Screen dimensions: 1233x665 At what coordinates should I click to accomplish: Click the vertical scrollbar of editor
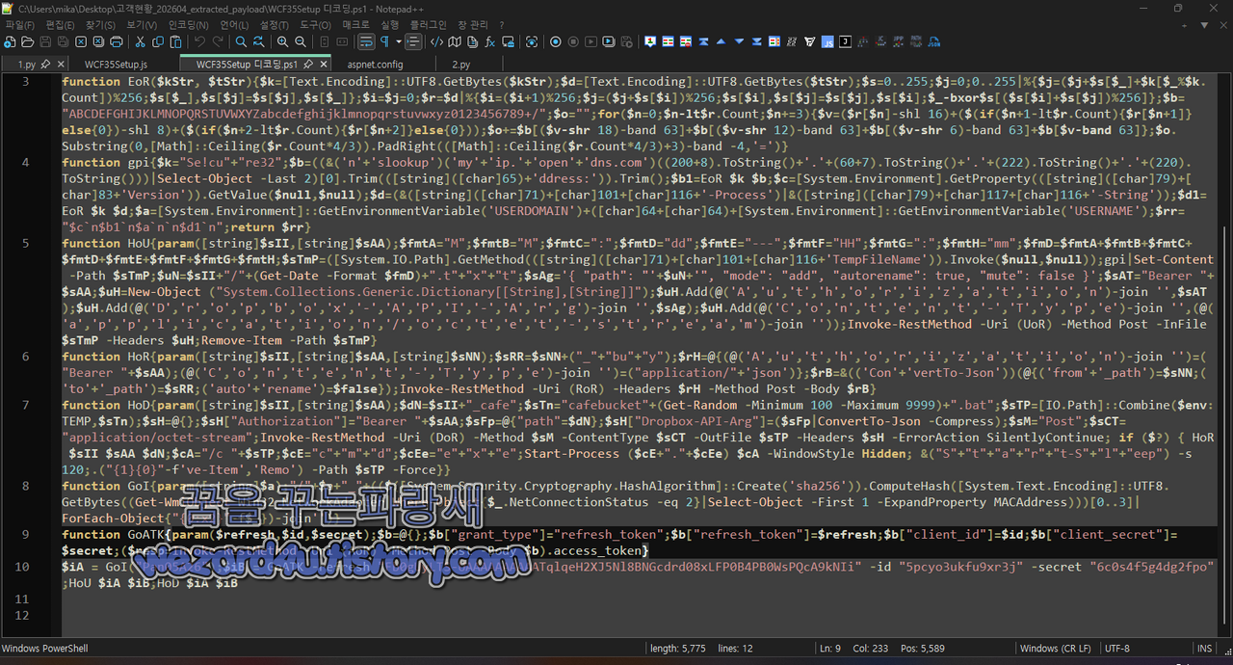[1226, 353]
